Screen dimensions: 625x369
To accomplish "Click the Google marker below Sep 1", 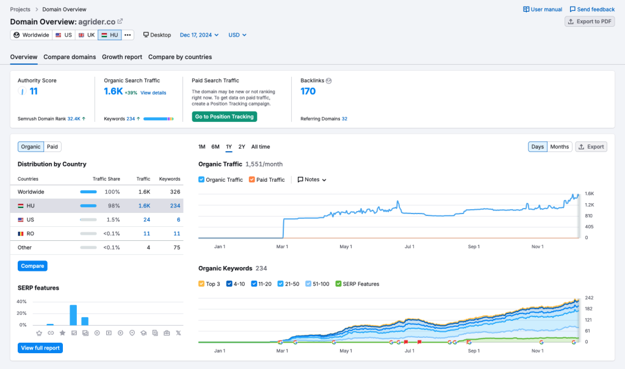I will pos(469,342).
